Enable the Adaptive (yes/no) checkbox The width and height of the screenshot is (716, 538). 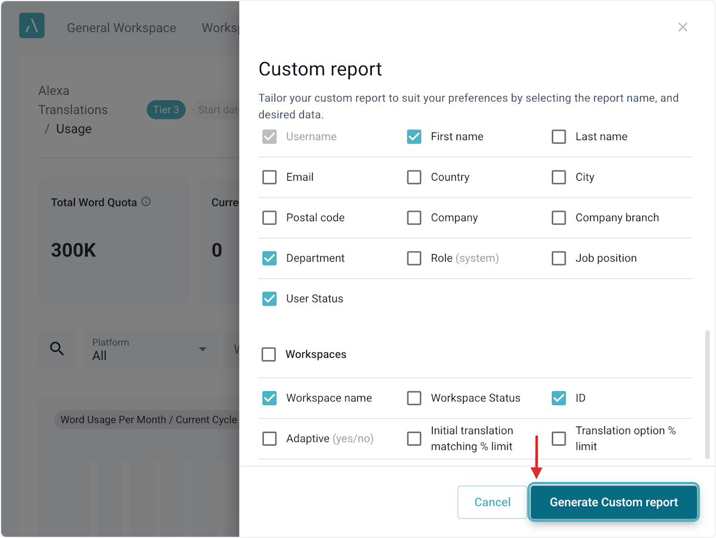click(x=270, y=438)
